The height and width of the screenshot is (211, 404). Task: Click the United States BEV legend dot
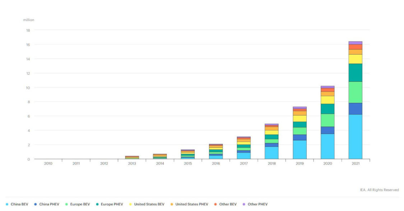[x=130, y=204]
